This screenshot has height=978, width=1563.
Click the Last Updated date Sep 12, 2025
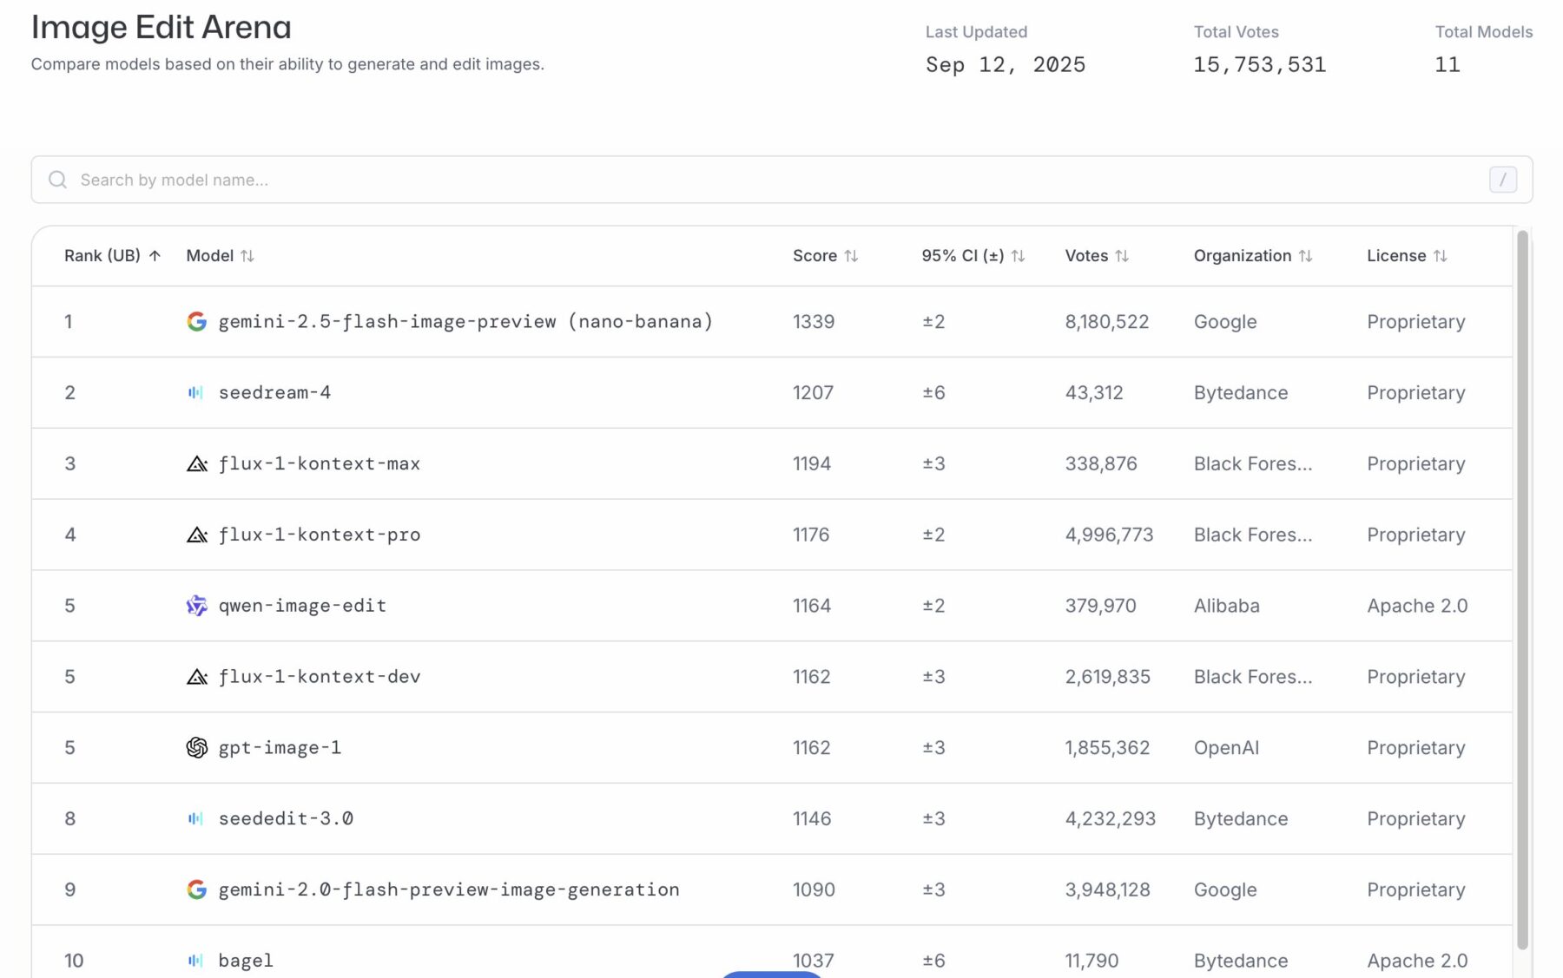point(1006,65)
